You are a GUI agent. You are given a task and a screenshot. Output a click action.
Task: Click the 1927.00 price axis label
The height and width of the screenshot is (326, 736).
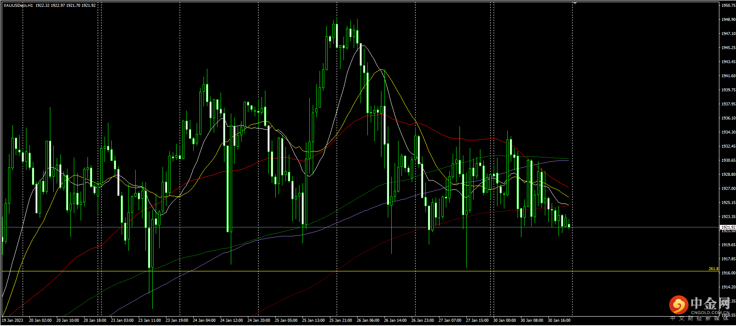click(728, 189)
